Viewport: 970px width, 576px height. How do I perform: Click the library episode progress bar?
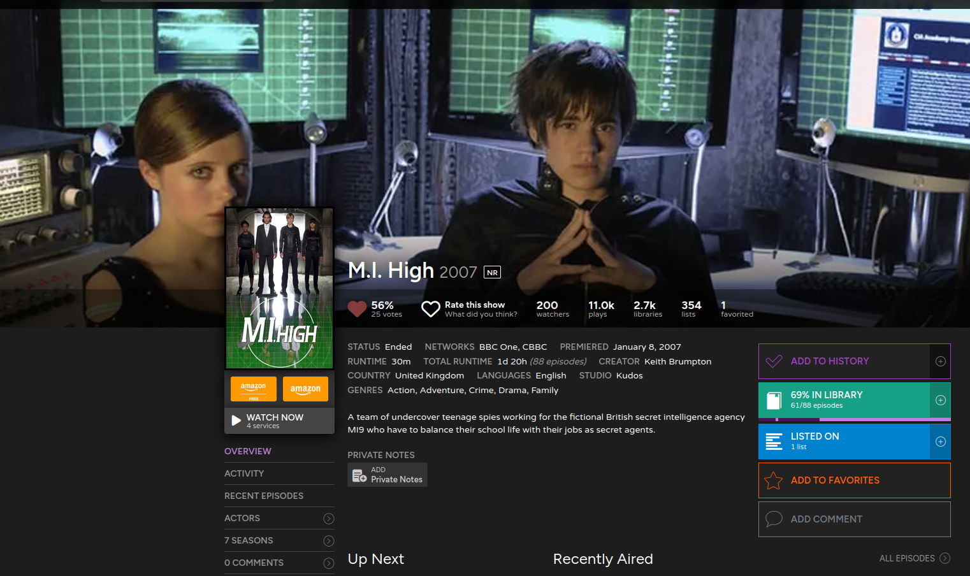(855, 419)
